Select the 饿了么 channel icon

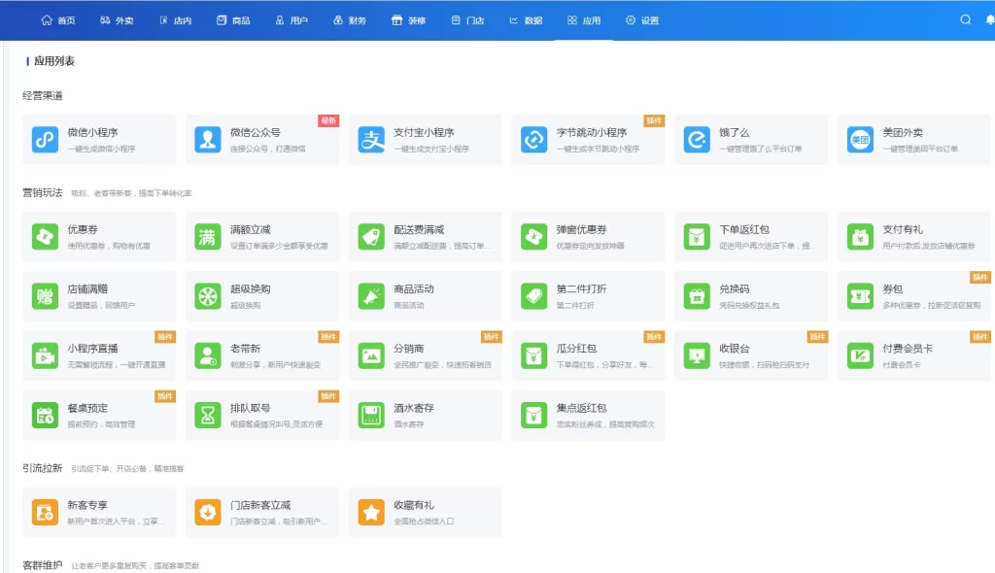[x=697, y=140]
